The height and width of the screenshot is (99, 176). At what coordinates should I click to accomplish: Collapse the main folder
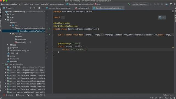coord(8,23)
